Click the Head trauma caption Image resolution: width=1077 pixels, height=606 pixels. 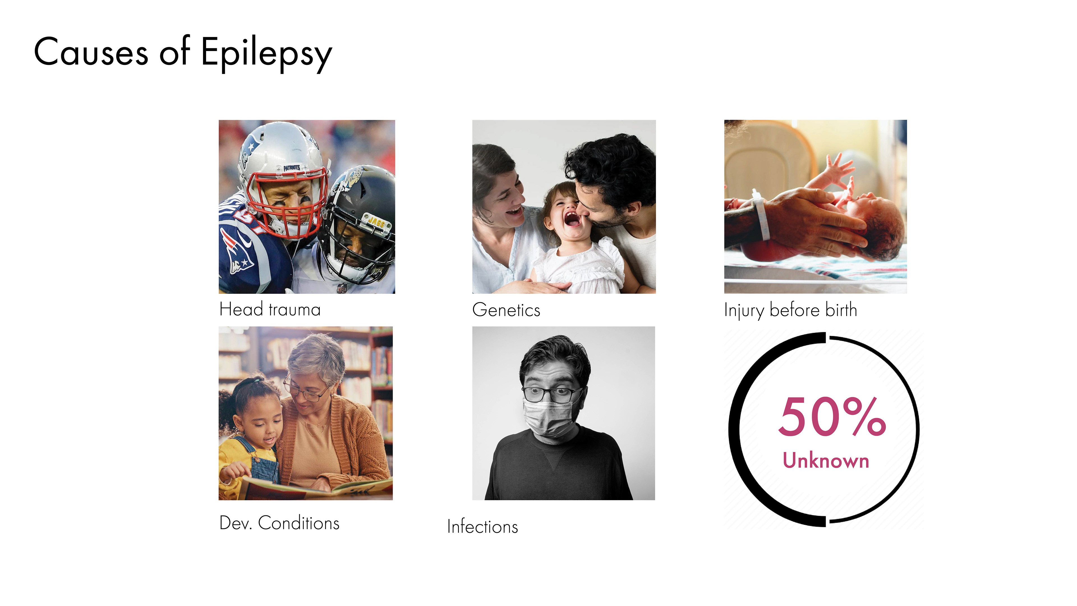tap(270, 310)
